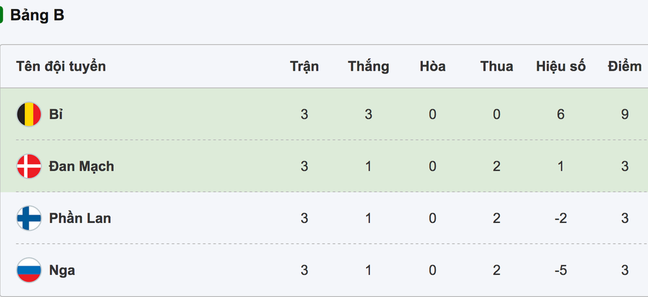Click Nga's goal difference of -5

coord(561,270)
